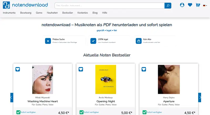Click the Kein Abo lock icon

(139, 41)
